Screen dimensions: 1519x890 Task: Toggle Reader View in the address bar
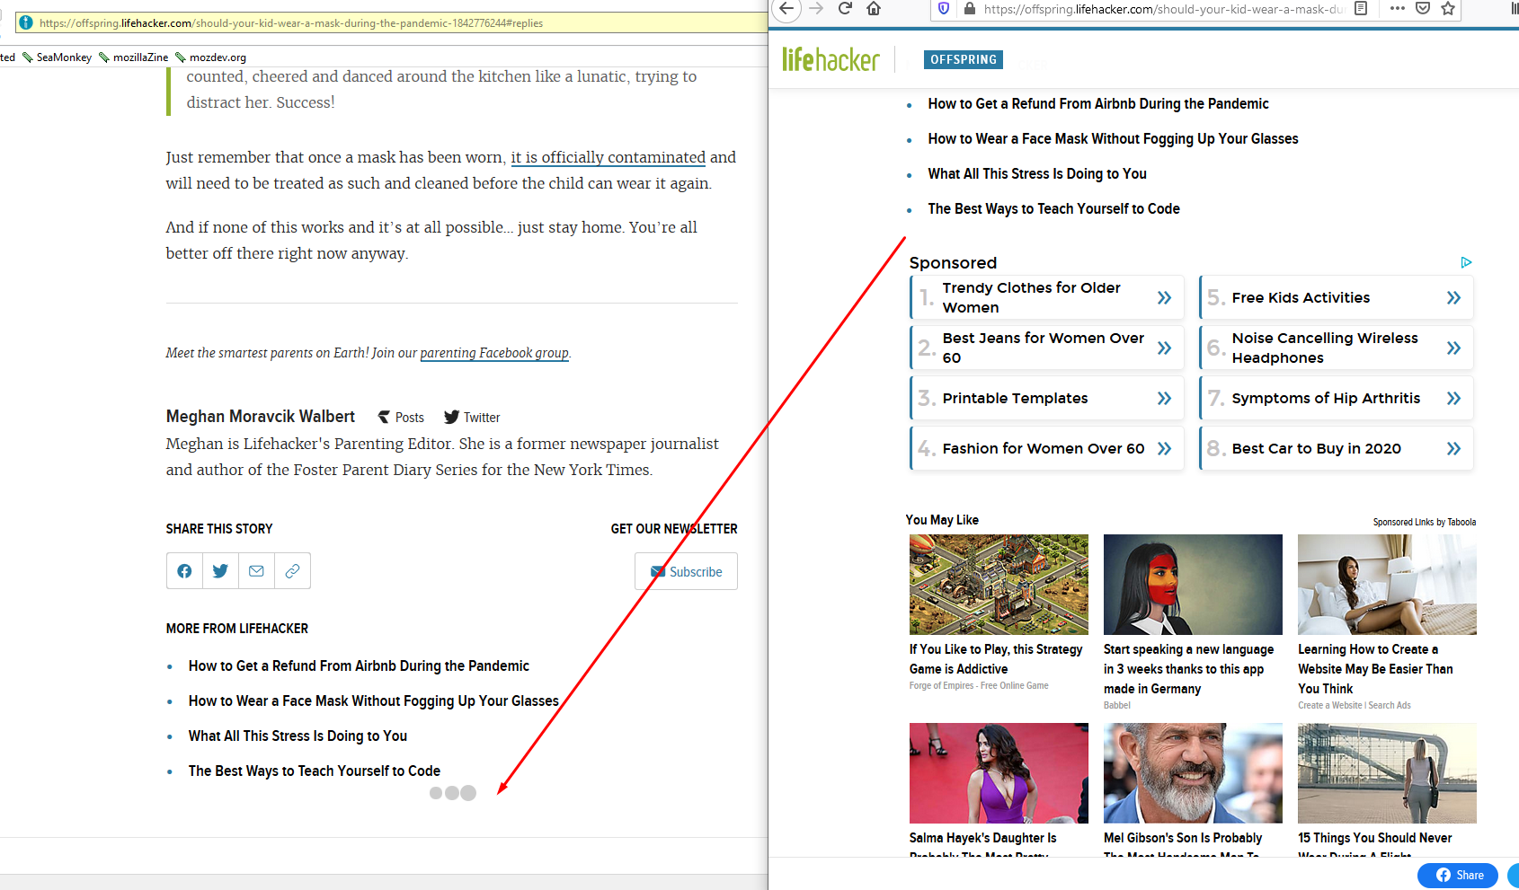point(1360,8)
